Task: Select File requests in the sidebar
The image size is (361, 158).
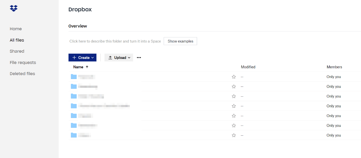Action: [x=23, y=63]
